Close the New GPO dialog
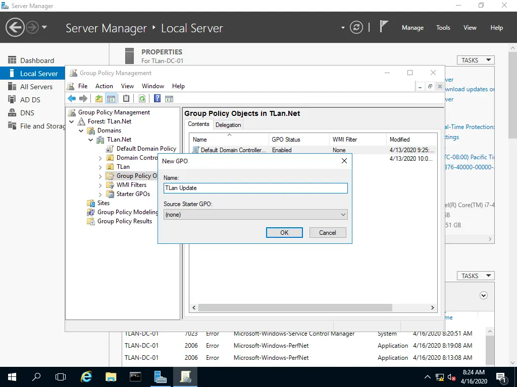 pyautogui.click(x=344, y=161)
